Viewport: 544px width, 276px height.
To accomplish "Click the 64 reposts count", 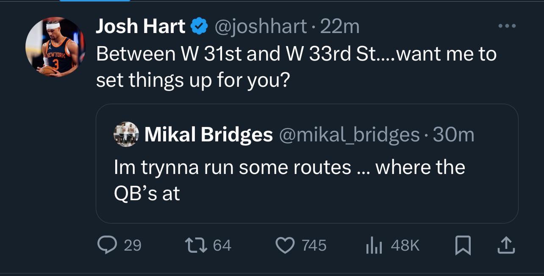I will coord(222,246).
